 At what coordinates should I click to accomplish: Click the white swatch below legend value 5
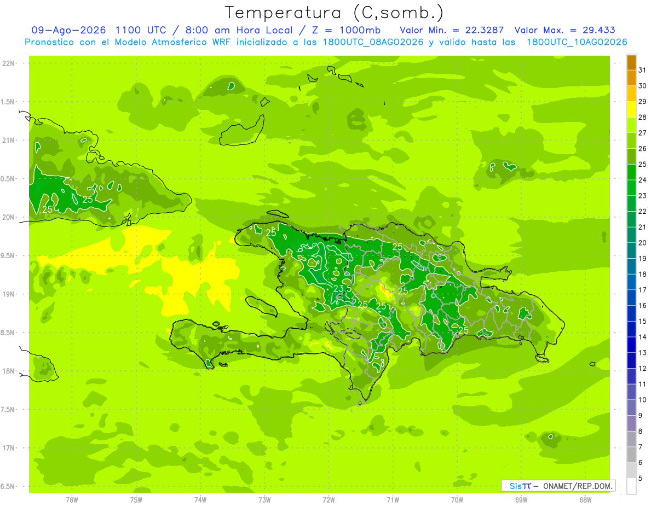point(631,486)
